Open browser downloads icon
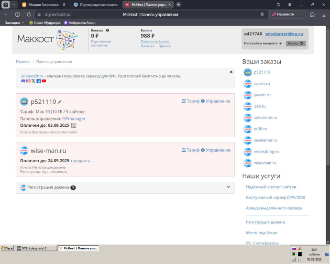This screenshot has width=330, height=264. tap(324, 14)
